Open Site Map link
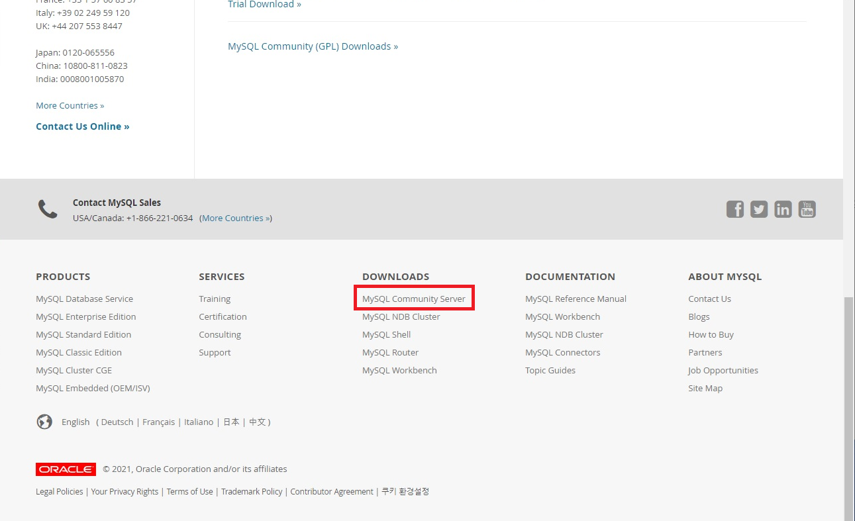855x521 pixels. pyautogui.click(x=705, y=389)
